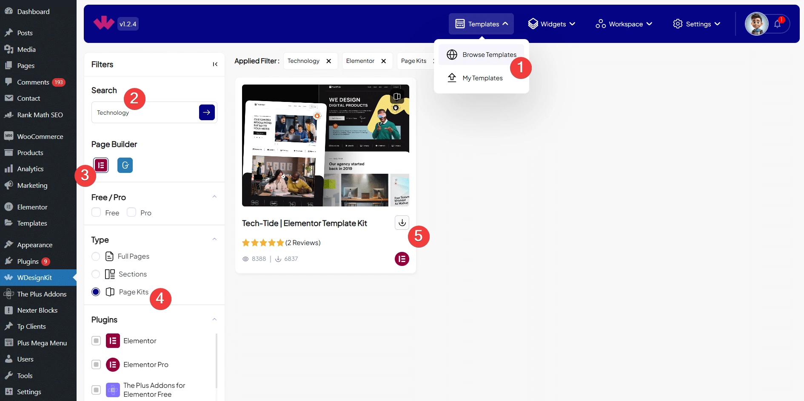Open the Workspace dropdown menu

624,24
